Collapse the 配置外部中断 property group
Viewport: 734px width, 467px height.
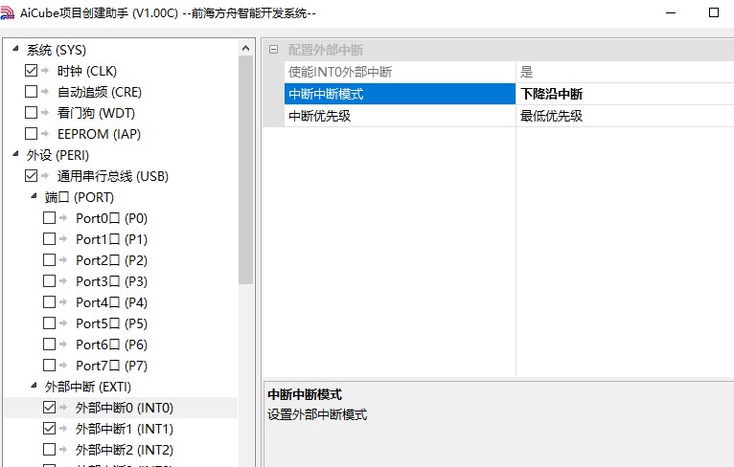[x=274, y=50]
